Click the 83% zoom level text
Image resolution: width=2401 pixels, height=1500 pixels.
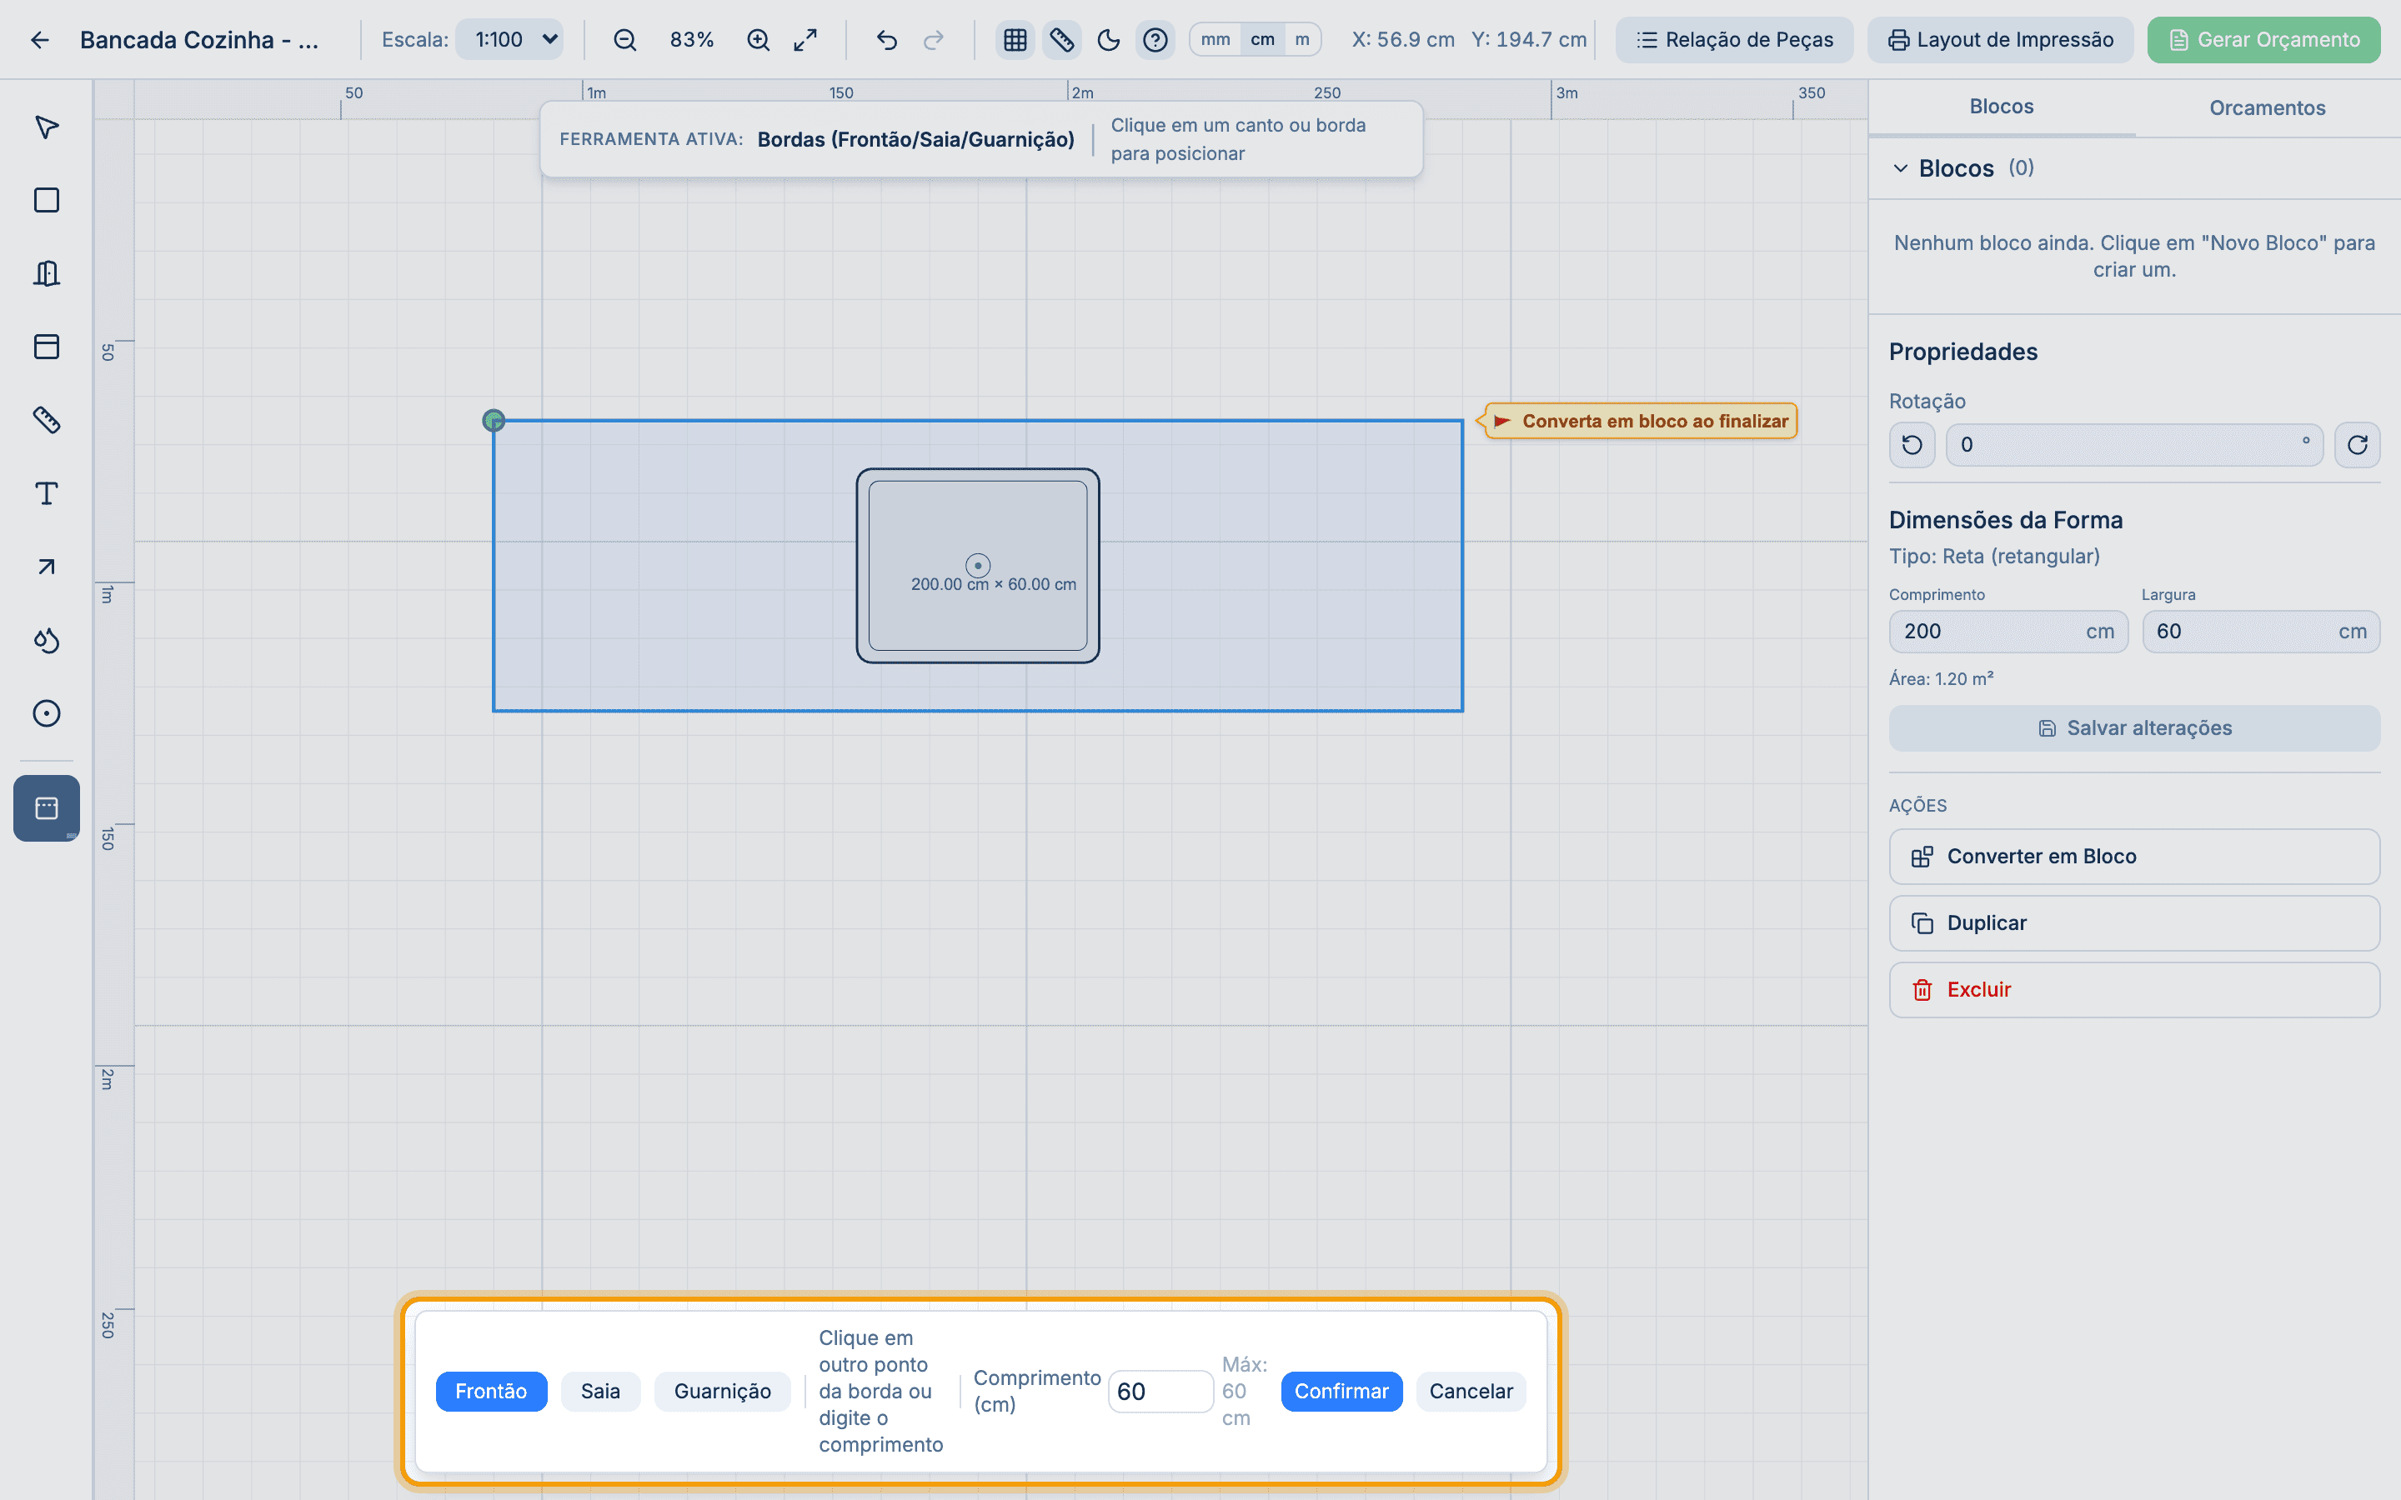coord(691,40)
